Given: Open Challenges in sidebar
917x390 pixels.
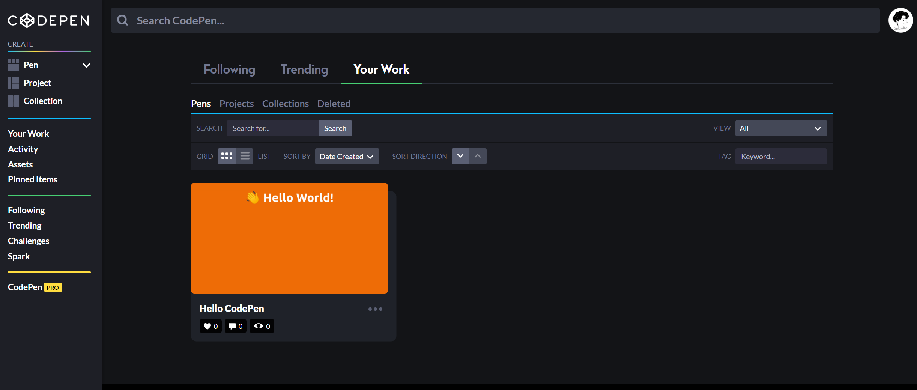Looking at the screenshot, I should pos(29,241).
